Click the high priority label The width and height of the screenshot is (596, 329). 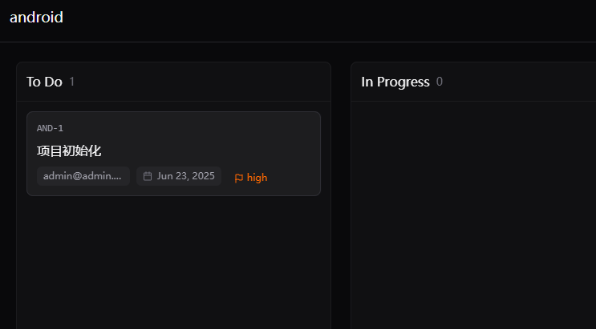pyautogui.click(x=257, y=178)
